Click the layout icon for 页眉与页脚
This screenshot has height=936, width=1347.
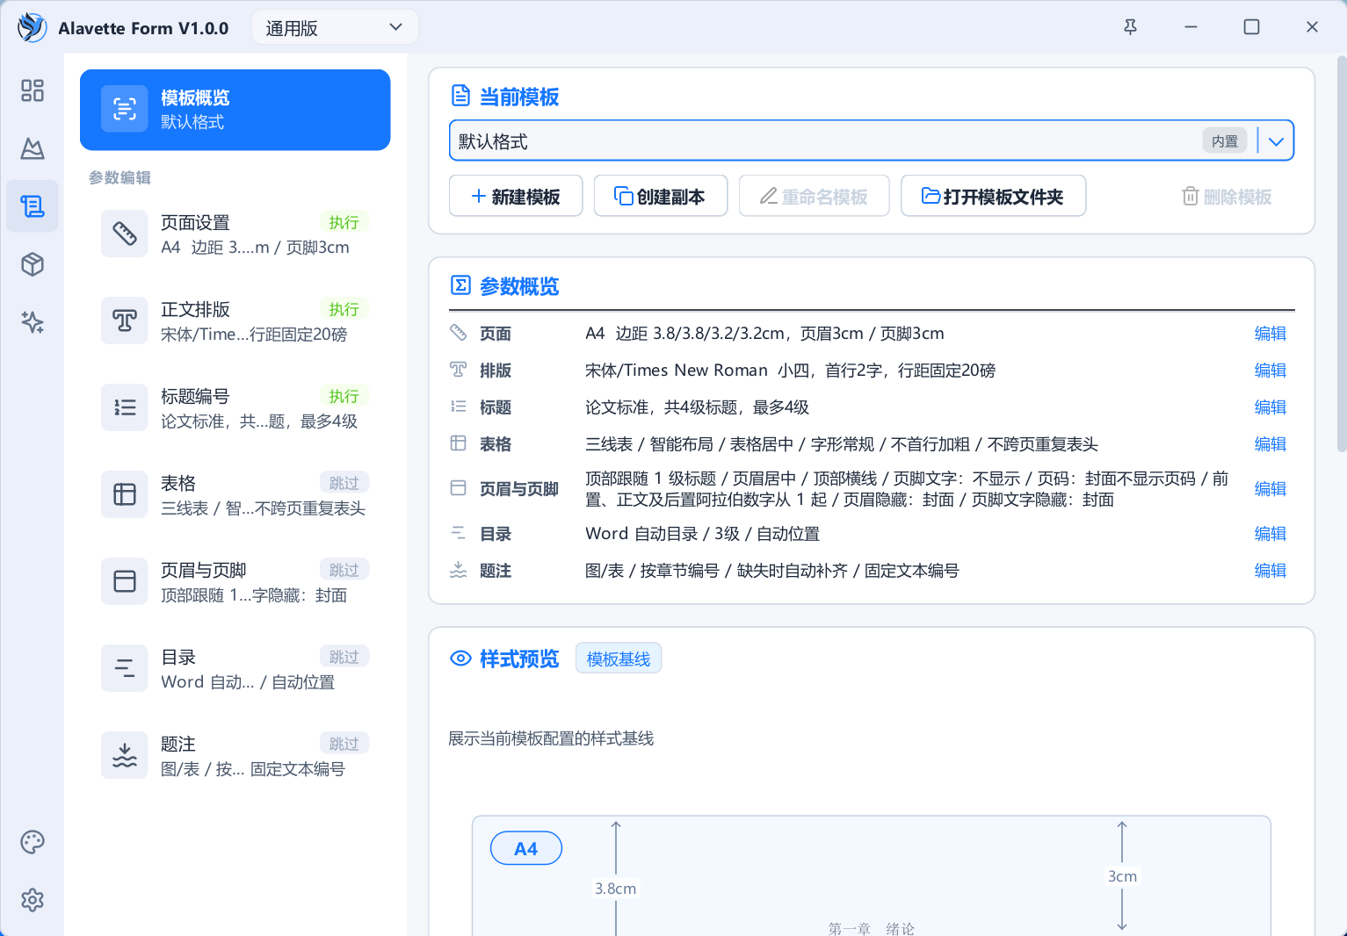click(x=125, y=581)
